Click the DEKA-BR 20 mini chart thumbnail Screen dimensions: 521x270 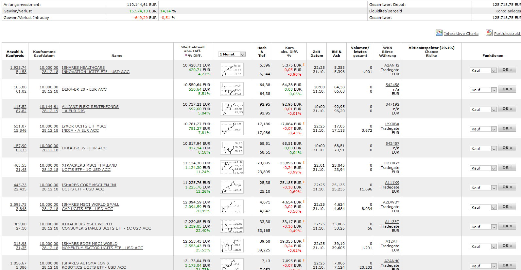232,89
